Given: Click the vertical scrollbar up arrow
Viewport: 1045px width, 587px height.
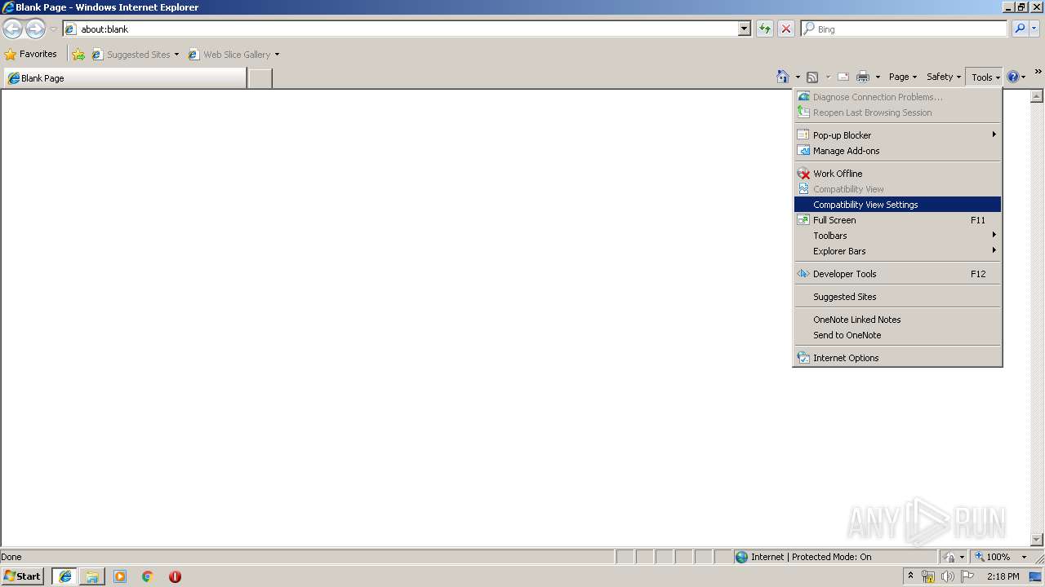Looking at the screenshot, I should [1037, 96].
